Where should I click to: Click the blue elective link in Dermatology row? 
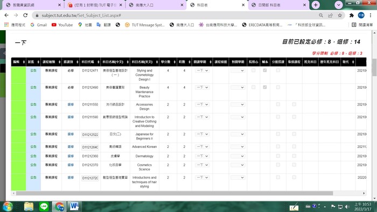71,156
